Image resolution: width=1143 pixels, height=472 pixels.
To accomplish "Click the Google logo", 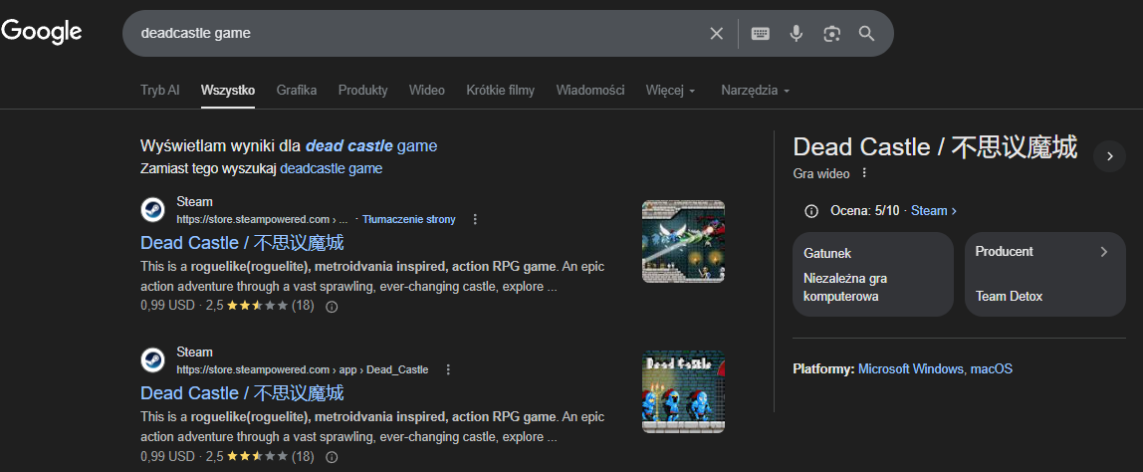I will tap(42, 32).
